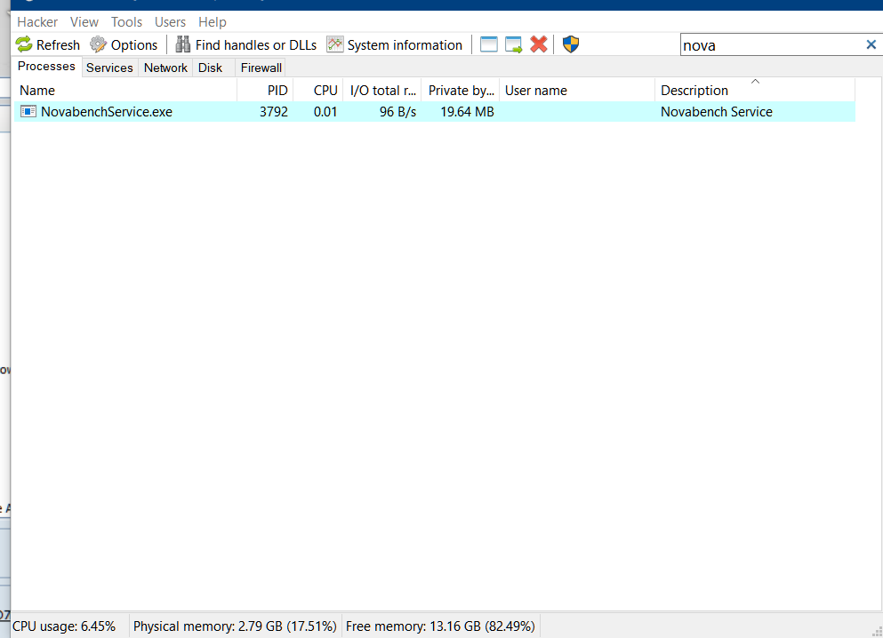Viewport: 883px width, 638px height.
Task: Switch to the Processes tab
Action: tap(46, 67)
